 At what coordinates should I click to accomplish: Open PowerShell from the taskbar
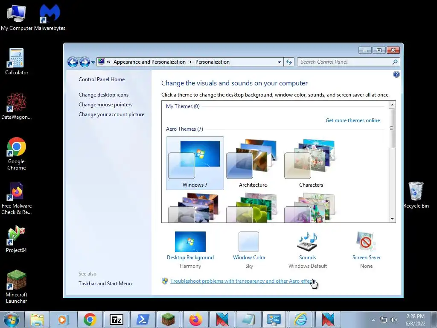tap(143, 319)
